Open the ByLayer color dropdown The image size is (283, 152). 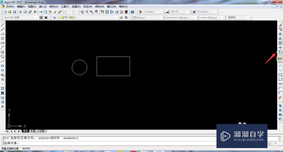(162, 17)
